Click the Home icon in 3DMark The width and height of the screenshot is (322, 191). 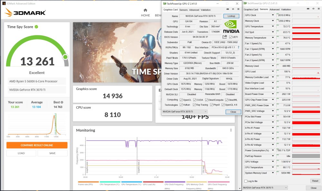pyautogui.click(x=145, y=10)
